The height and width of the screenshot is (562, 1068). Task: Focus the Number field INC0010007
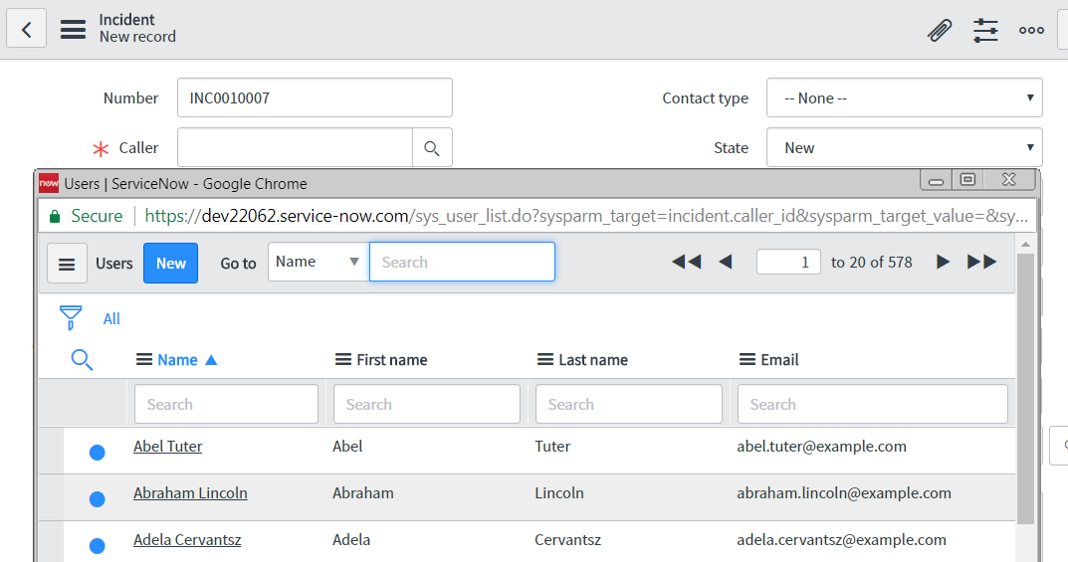point(315,97)
